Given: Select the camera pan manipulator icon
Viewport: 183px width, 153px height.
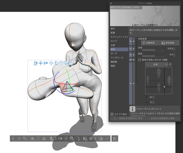Looking at the screenshot, I should coord(41,63).
